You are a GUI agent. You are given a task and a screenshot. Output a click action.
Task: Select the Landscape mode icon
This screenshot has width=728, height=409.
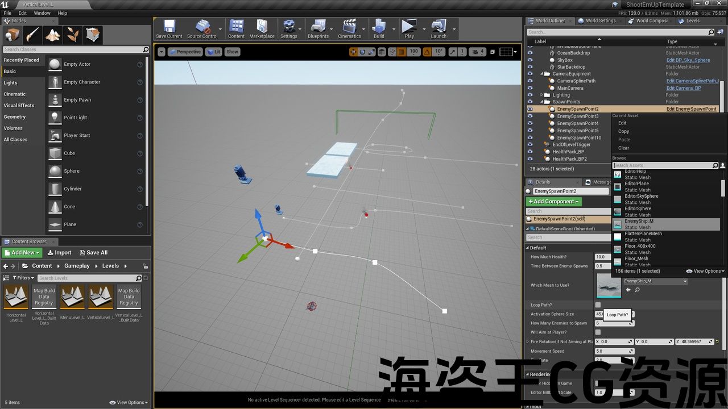(53, 35)
